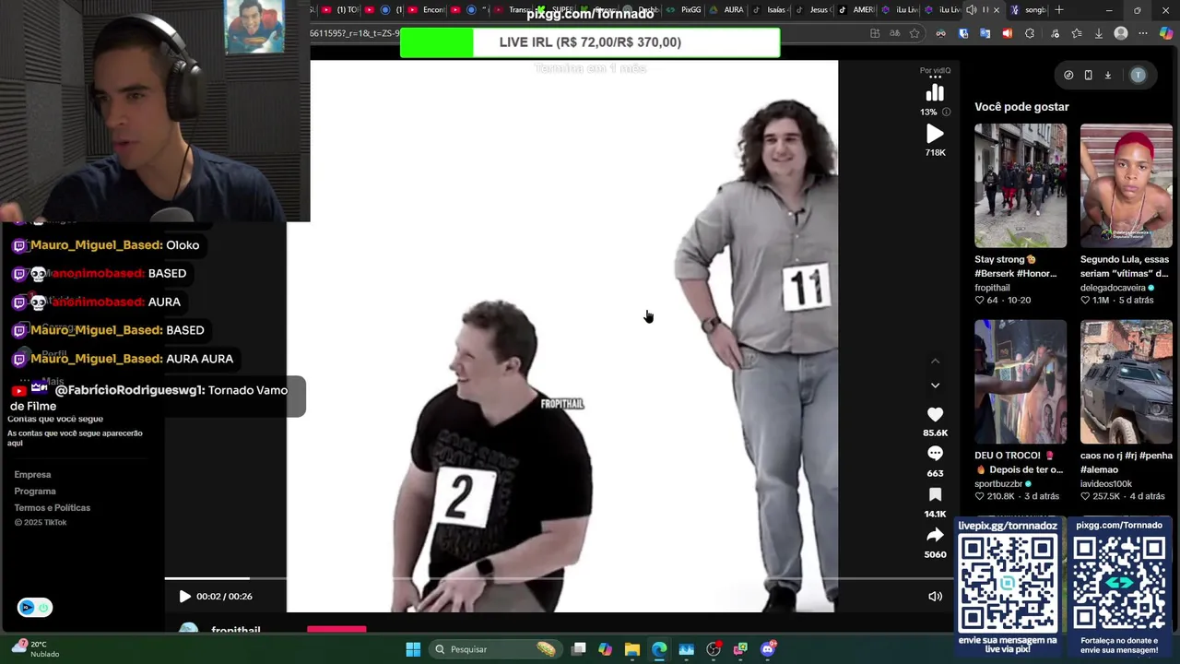Open the Segundo Lula video thumbnail
Image resolution: width=1180 pixels, height=664 pixels.
(1127, 185)
